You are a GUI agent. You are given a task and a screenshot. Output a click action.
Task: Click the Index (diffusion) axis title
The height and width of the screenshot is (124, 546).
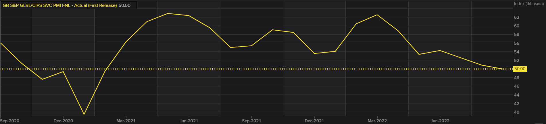coord(529,4)
